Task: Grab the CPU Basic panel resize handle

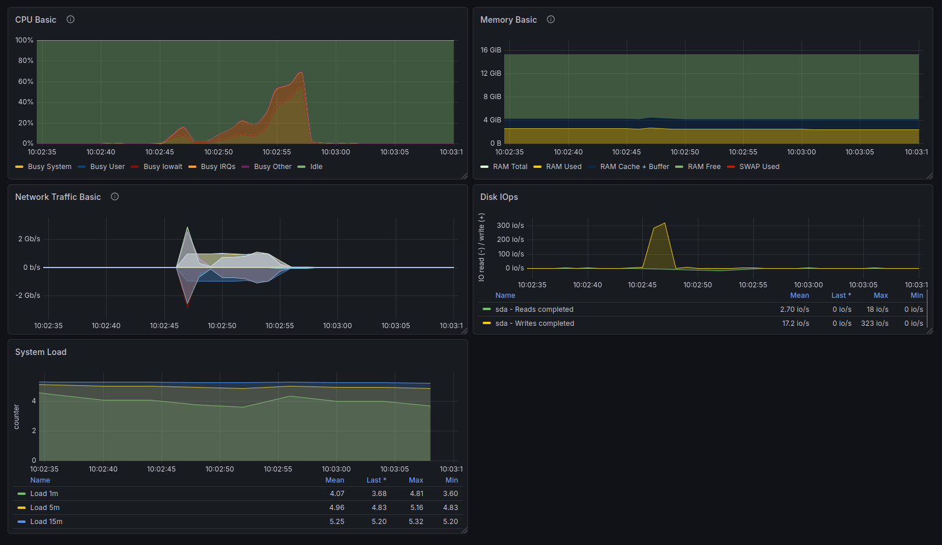Action: [465, 176]
